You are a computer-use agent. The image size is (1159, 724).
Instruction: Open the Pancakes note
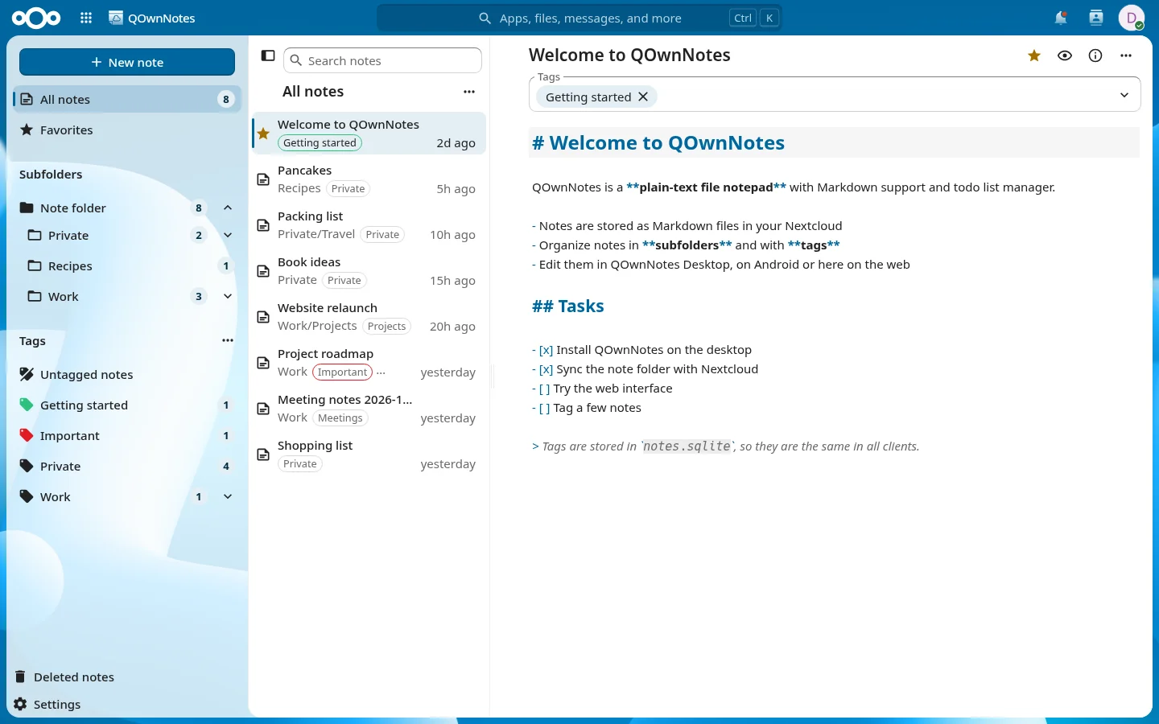(369, 179)
